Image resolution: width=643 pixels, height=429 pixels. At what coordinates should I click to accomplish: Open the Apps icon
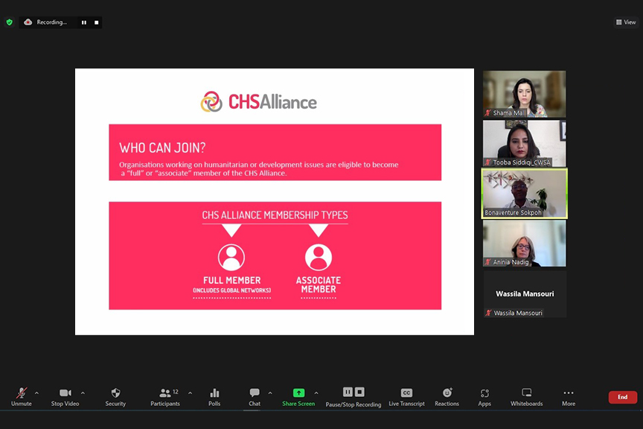(484, 393)
